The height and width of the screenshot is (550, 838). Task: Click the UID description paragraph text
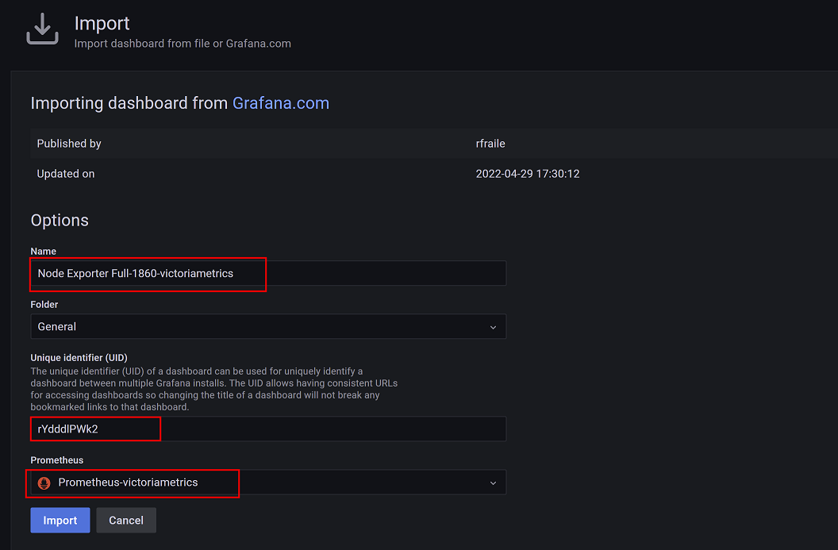[213, 389]
